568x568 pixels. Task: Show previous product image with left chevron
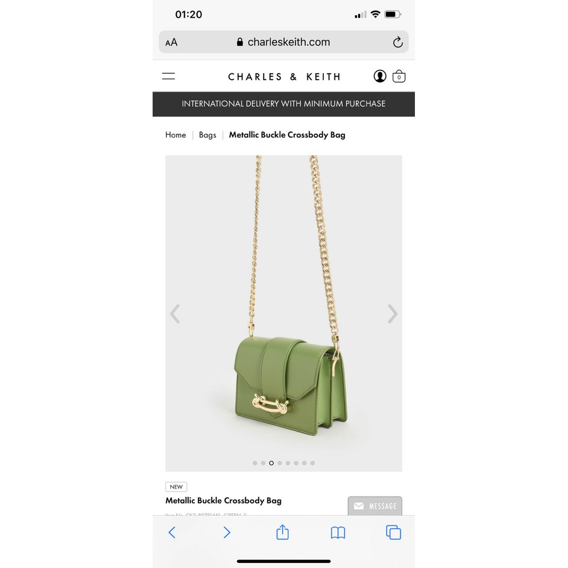pyautogui.click(x=175, y=313)
